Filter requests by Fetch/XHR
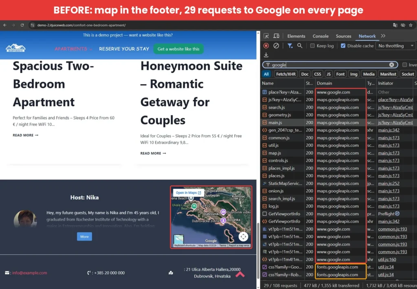Viewport: 417px width, 289px height. coord(285,74)
